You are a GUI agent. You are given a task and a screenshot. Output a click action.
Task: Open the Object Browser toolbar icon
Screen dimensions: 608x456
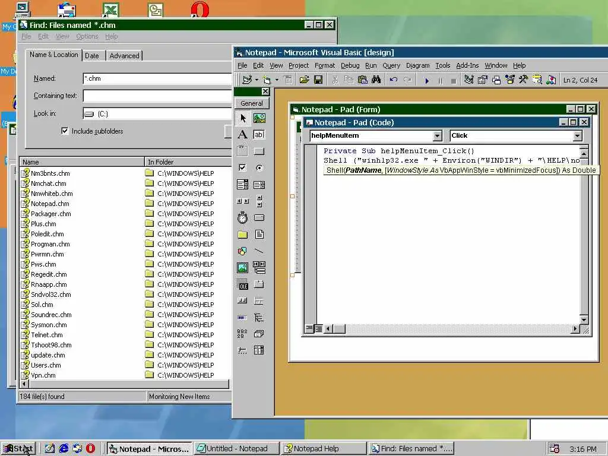(510, 80)
